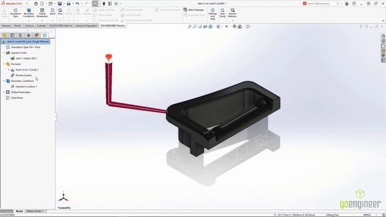
Task: Open Apply Scene in the view toolbar
Action: tap(240, 27)
